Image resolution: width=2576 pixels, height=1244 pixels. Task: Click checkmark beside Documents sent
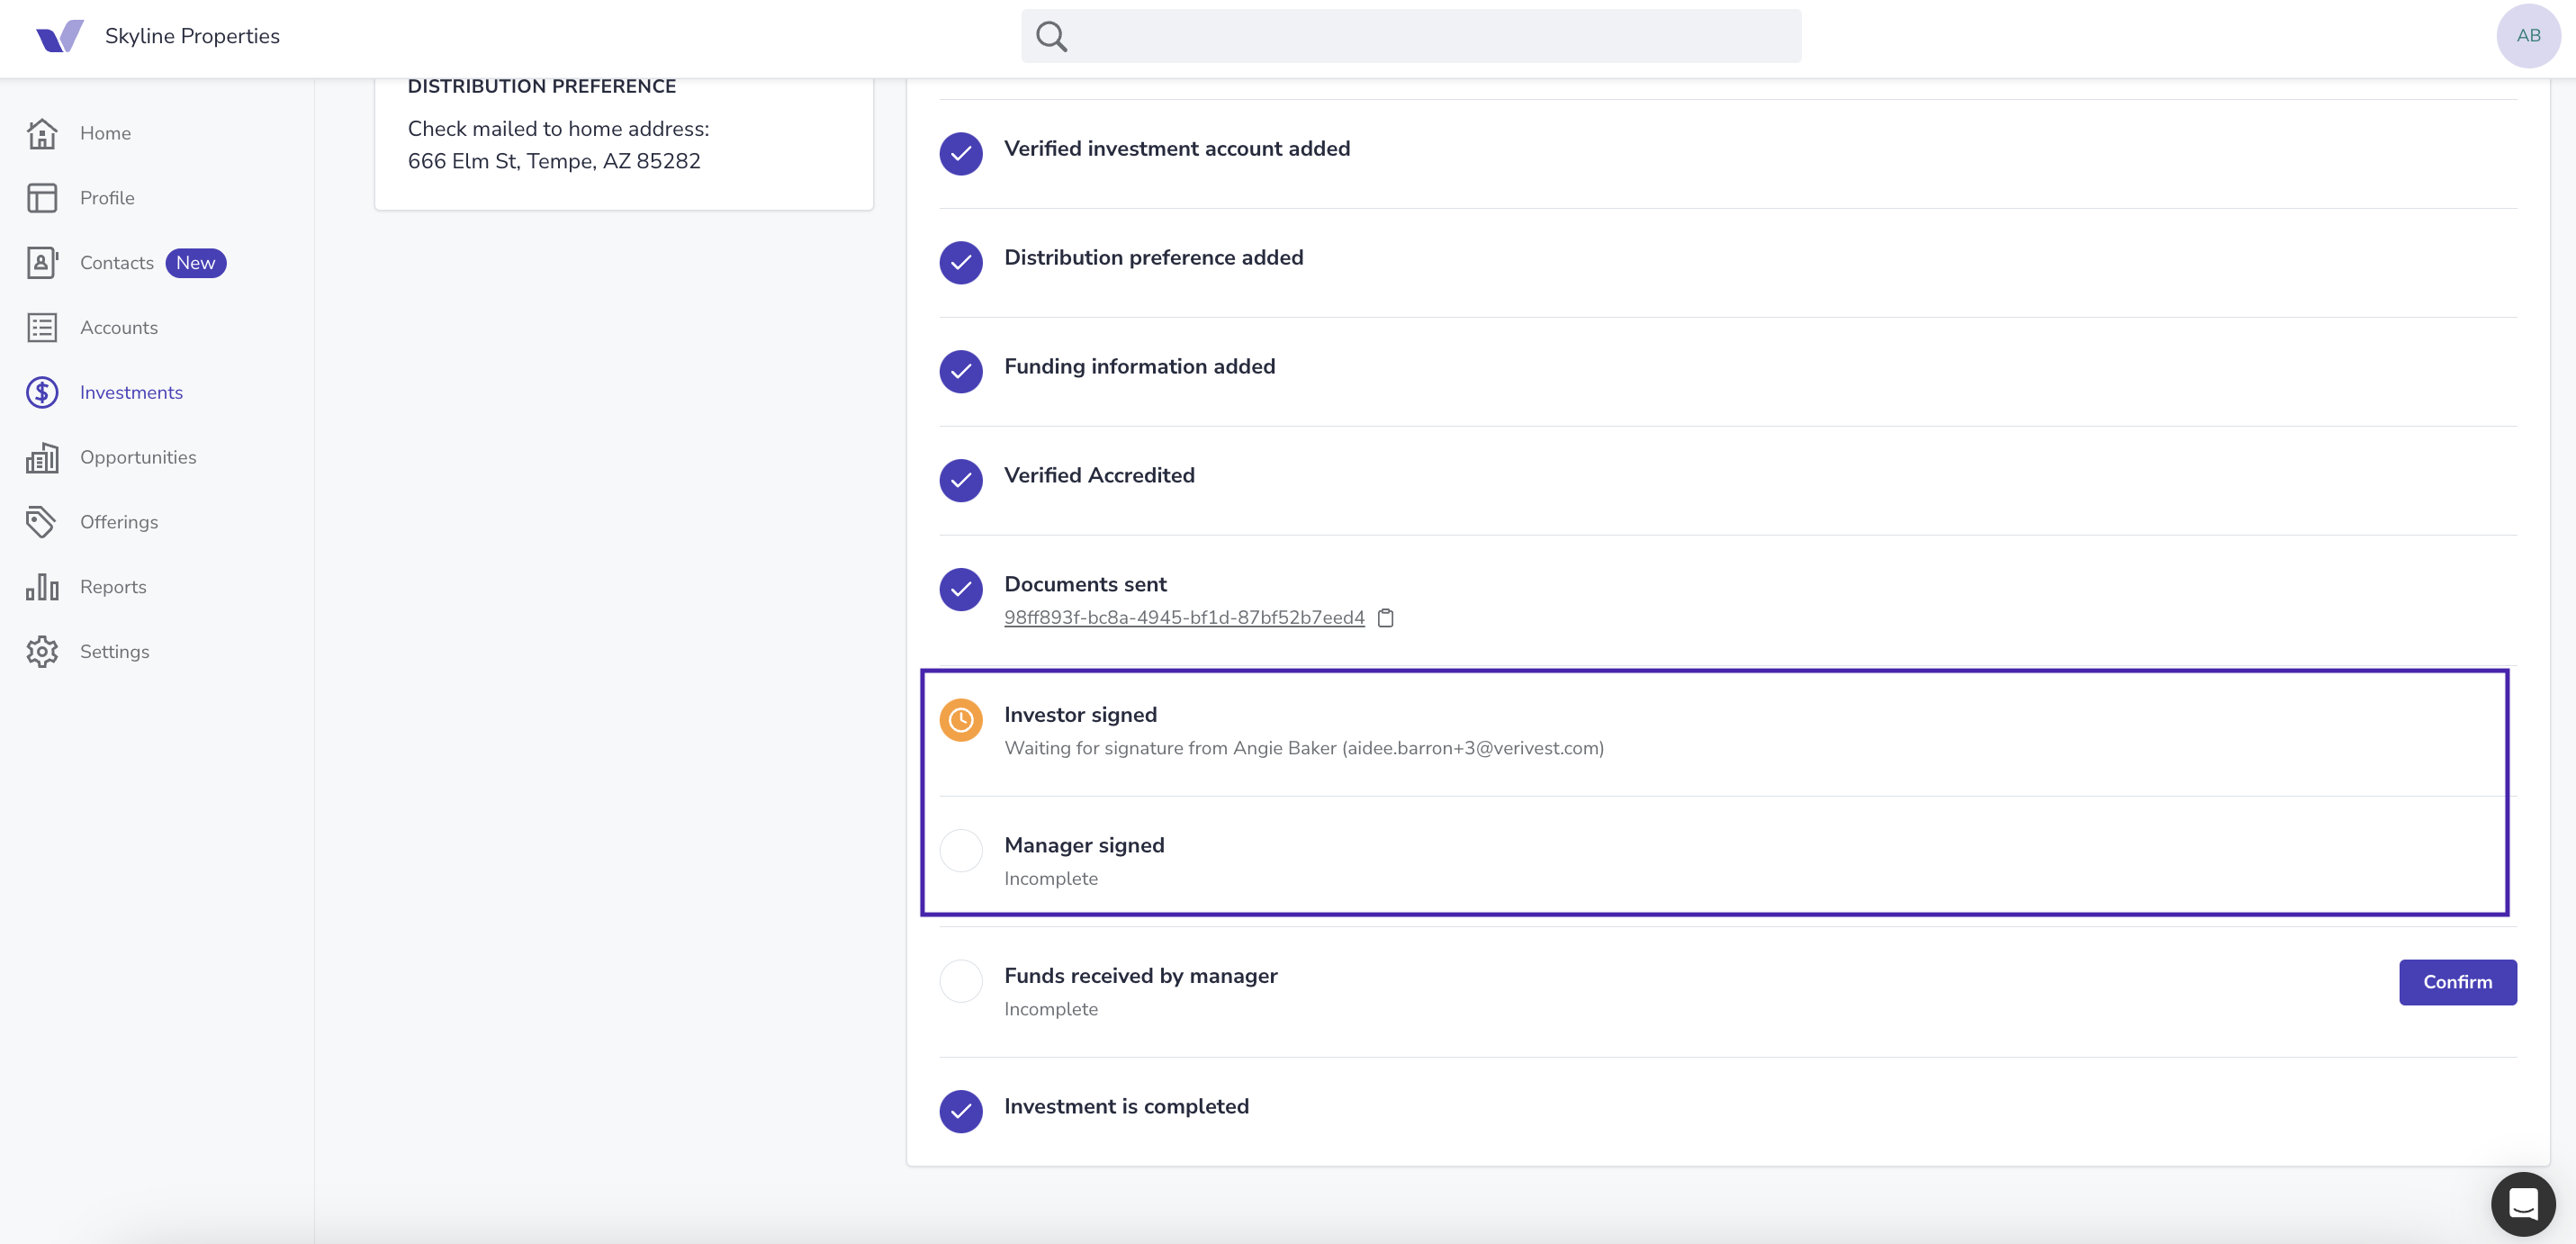[x=961, y=590]
